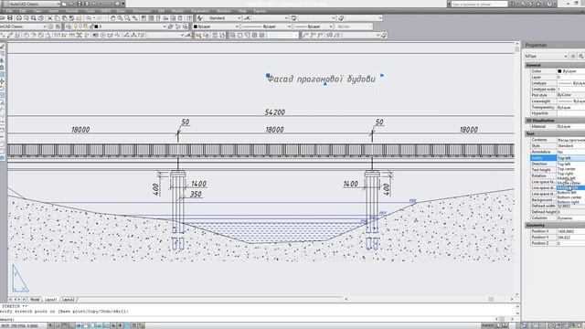This screenshot has width=585, height=329.
Task: Click the Layer Previous icon
Action: tap(178, 27)
